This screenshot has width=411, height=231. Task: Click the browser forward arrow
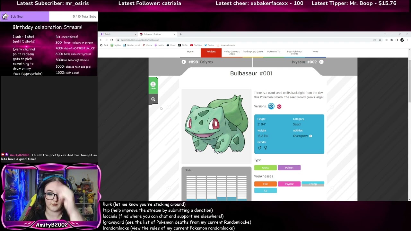tap(106, 40)
